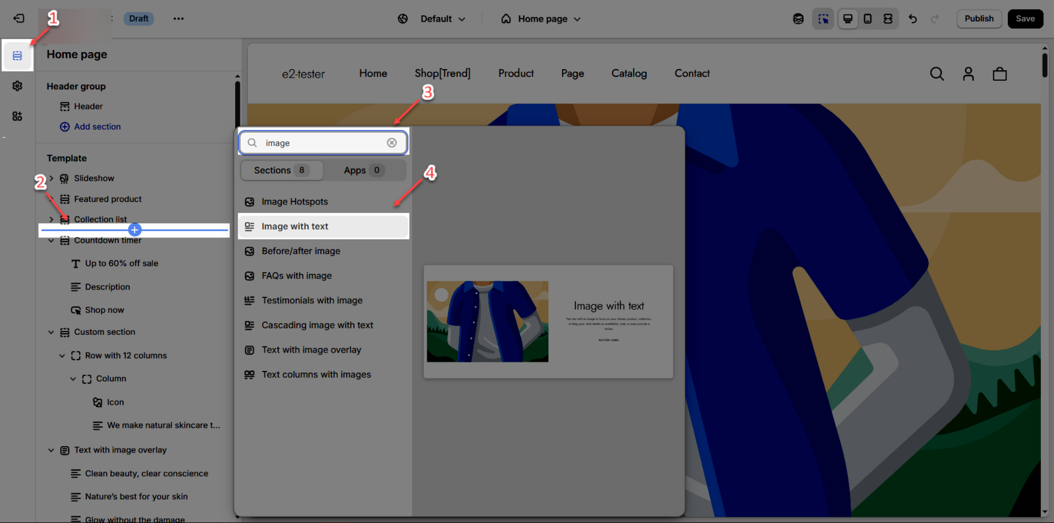Collapse the Countdown timer section
The height and width of the screenshot is (523, 1054).
point(51,241)
